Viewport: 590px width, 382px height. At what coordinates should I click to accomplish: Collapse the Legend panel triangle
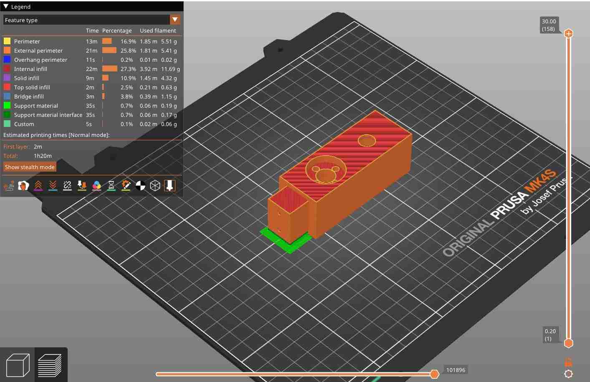point(6,7)
